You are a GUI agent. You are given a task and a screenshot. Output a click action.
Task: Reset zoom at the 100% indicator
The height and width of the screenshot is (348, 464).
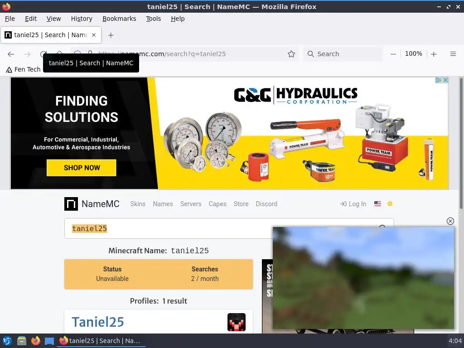413,53
